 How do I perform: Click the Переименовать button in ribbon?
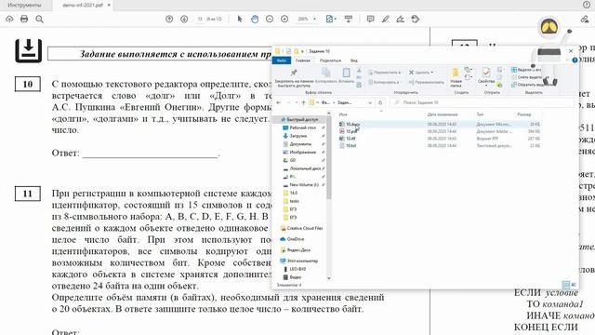[426, 82]
